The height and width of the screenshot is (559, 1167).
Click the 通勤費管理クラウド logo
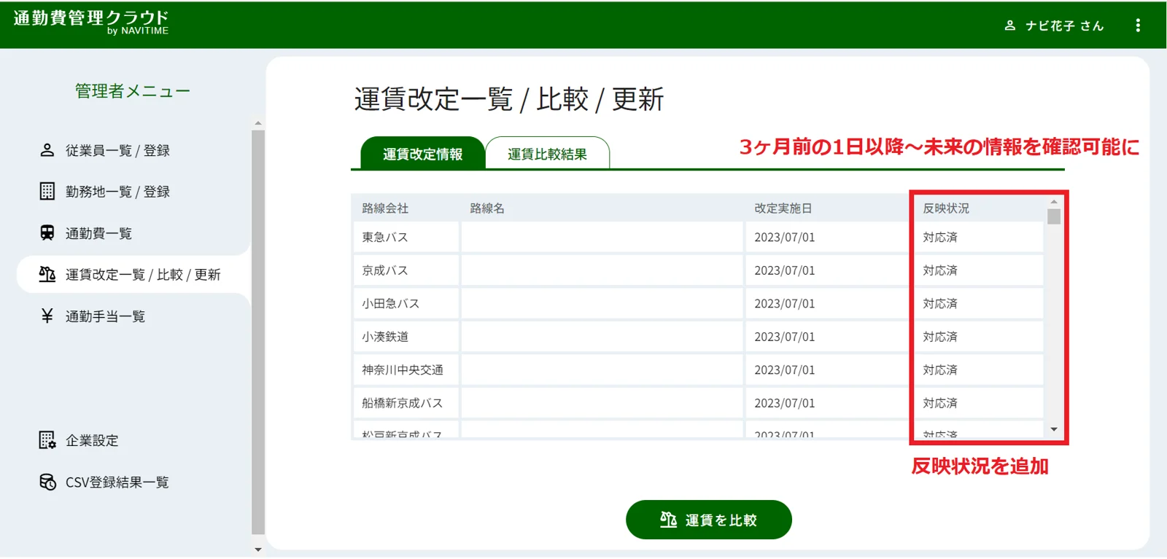tap(91, 22)
